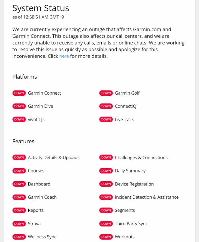Click the System Status page title
Viewport: 199px width, 242px height.
[x=41, y=8]
